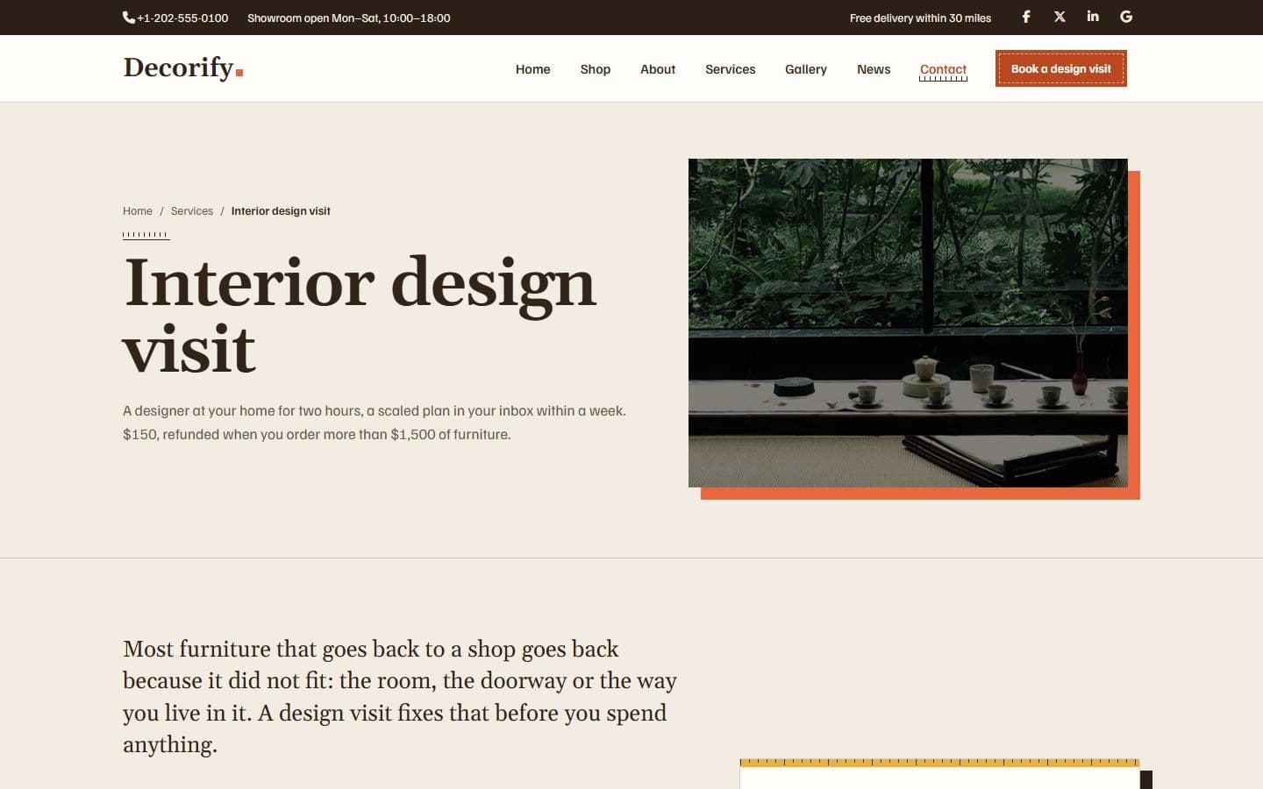
Task: Open the Google social icon
Action: 1126,17
